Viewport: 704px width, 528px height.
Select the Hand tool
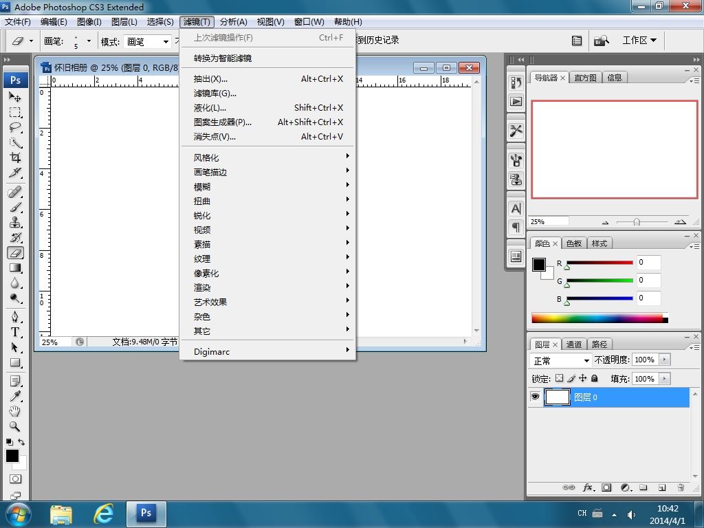tap(15, 411)
